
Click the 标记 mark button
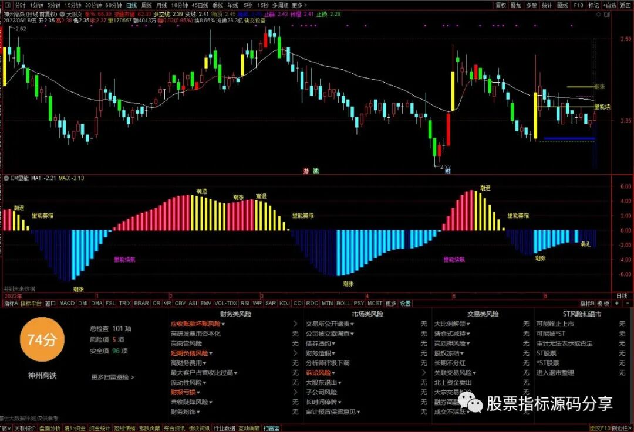[x=593, y=5]
